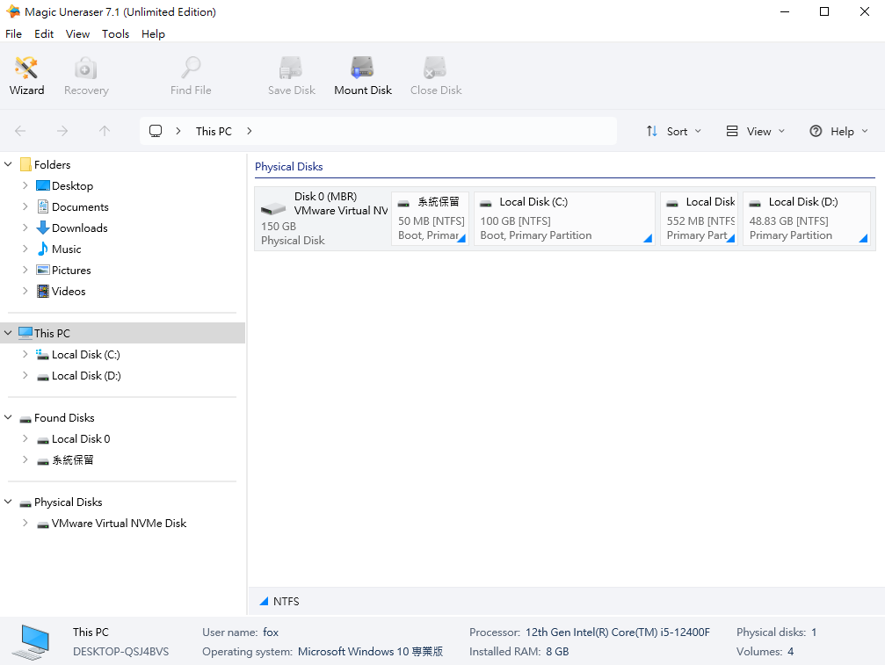Open the Sort dropdown

(x=674, y=132)
